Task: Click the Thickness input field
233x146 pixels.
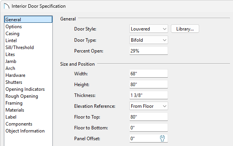Action: [149, 95]
